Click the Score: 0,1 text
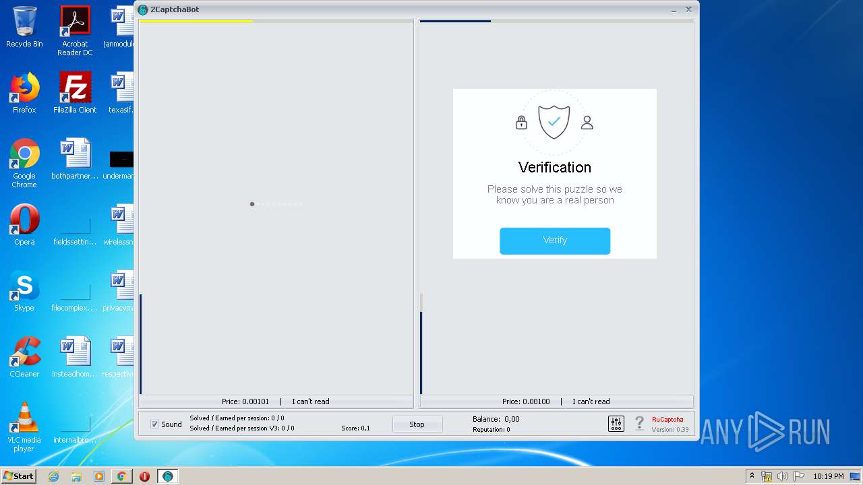Viewport: 863px width, 485px height. 355,428
